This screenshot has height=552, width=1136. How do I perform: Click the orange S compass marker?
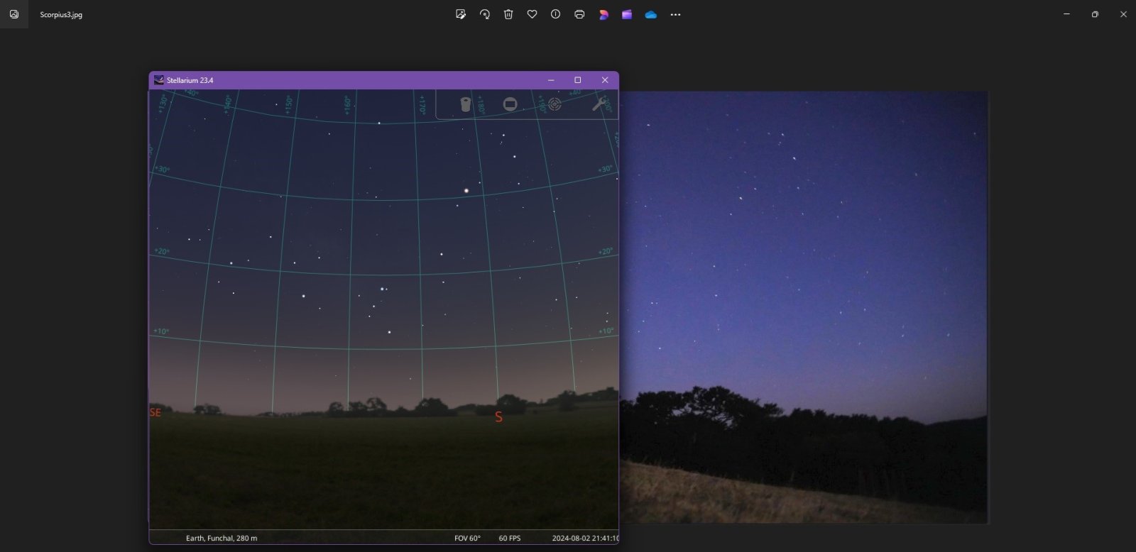pyautogui.click(x=498, y=417)
